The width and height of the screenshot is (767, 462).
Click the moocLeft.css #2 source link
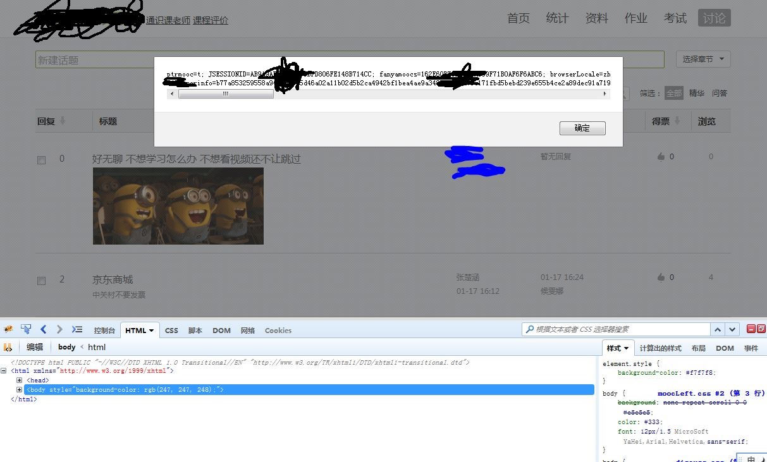[x=711, y=393]
